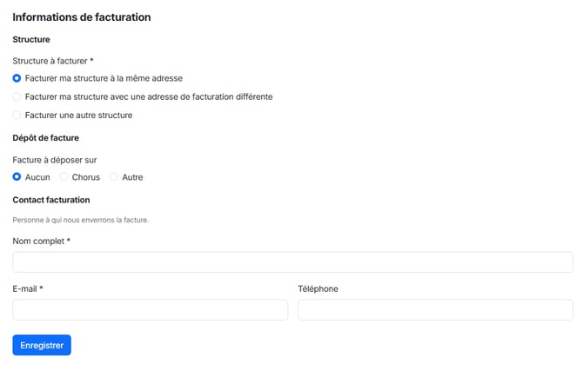Select 'Facturer ma structure à la même adresse' radio
583x371 pixels.
17,78
